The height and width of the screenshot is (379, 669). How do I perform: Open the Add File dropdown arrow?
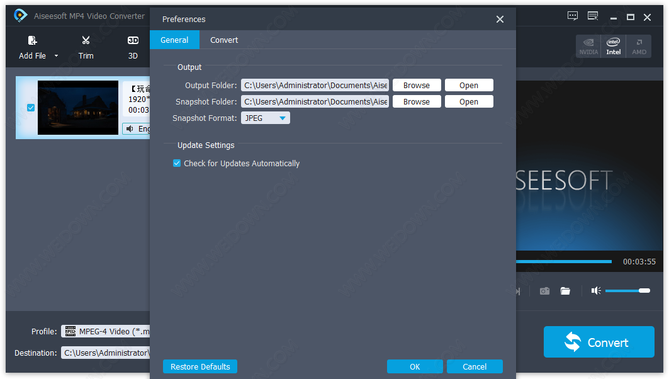56,56
